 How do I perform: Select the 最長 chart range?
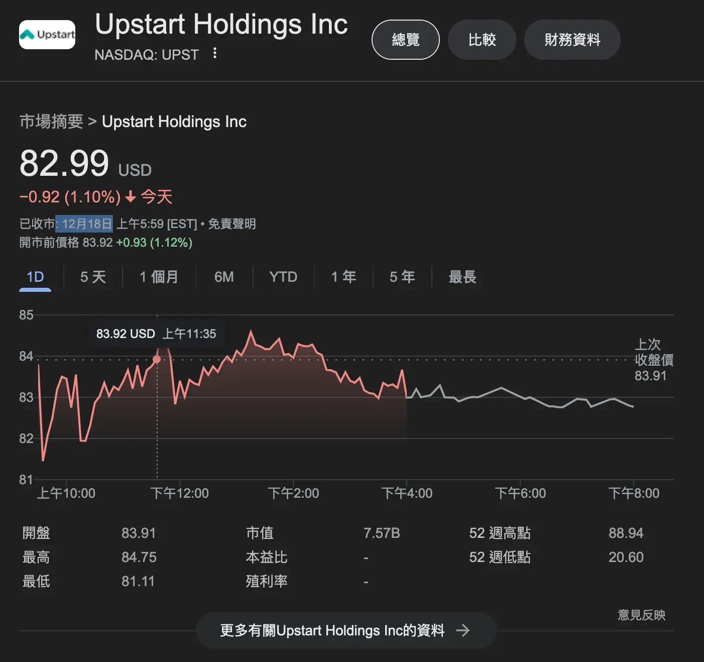click(x=462, y=277)
